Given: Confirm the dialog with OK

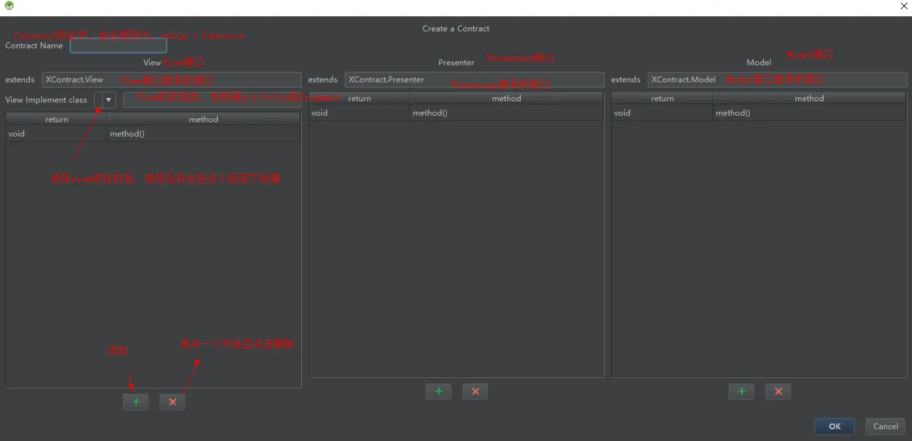Looking at the screenshot, I should 834,427.
